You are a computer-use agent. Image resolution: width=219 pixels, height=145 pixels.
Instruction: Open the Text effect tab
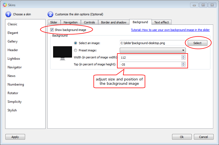tap(162, 22)
